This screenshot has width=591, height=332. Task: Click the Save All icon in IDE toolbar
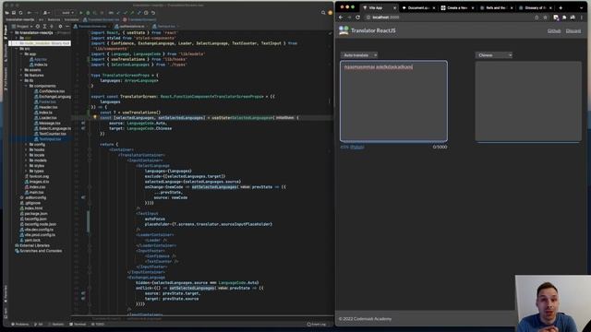[x=14, y=13]
